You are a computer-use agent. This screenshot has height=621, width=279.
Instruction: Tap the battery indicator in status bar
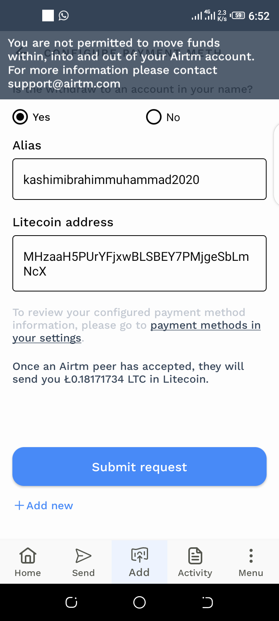click(238, 16)
